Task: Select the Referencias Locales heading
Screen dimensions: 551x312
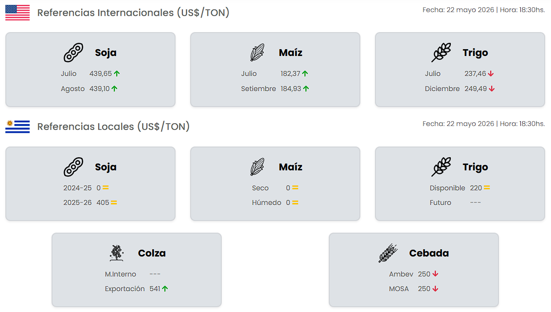Action: (113, 127)
